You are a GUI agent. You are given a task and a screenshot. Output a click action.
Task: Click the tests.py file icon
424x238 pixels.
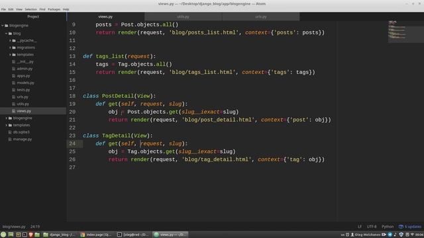[x=13, y=90]
